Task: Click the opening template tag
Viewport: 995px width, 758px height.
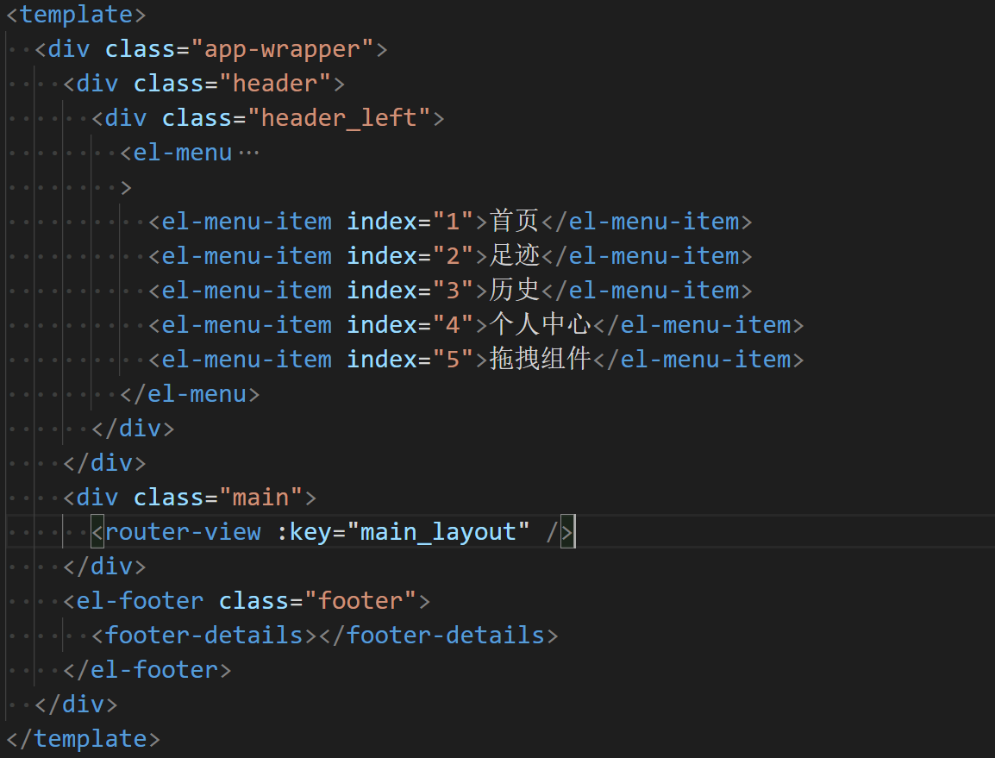Action: click(76, 15)
